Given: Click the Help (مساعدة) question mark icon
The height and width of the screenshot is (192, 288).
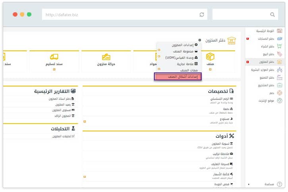Looking at the screenshot, I should 280,184.
